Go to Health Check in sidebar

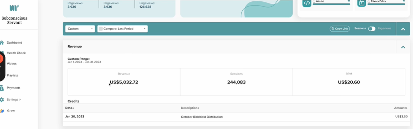tap(16, 53)
